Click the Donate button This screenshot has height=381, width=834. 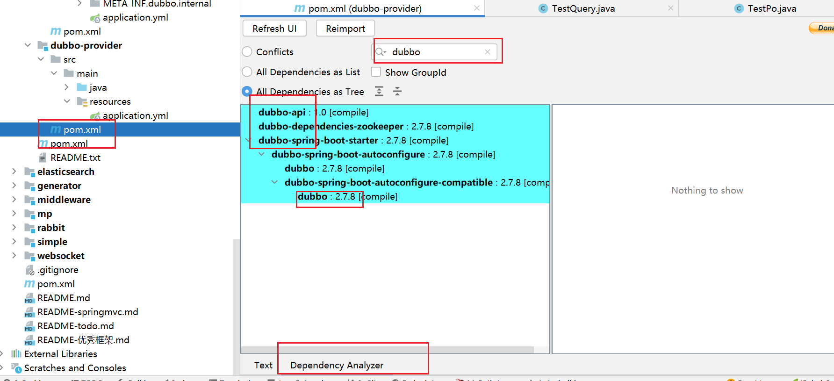(x=821, y=28)
